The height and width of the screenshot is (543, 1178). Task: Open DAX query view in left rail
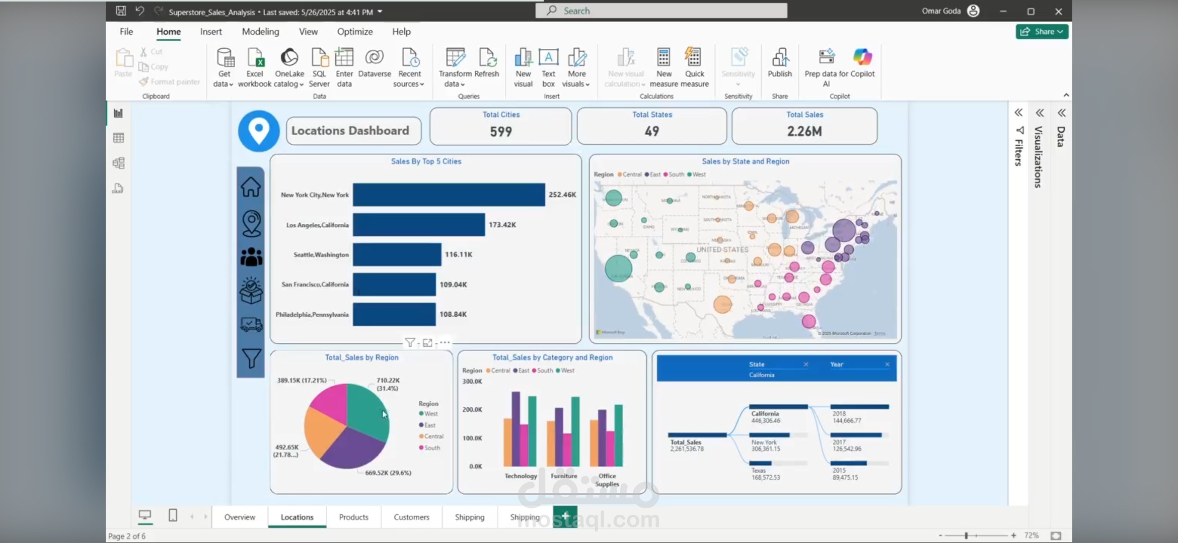(118, 189)
